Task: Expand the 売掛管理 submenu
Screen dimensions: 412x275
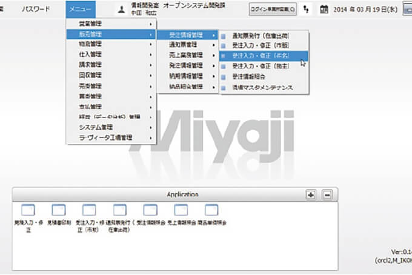Action: click(111, 86)
